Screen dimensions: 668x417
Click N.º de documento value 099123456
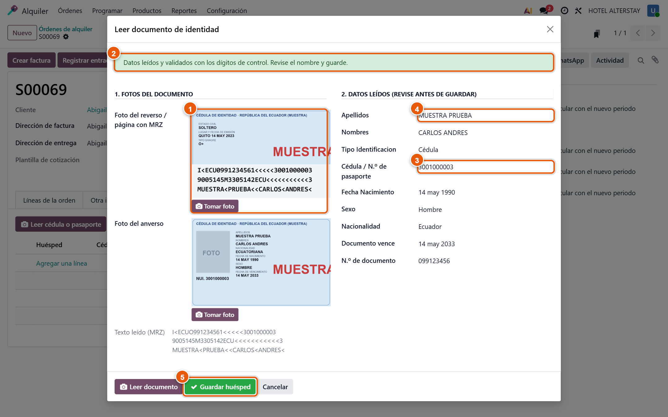434,261
